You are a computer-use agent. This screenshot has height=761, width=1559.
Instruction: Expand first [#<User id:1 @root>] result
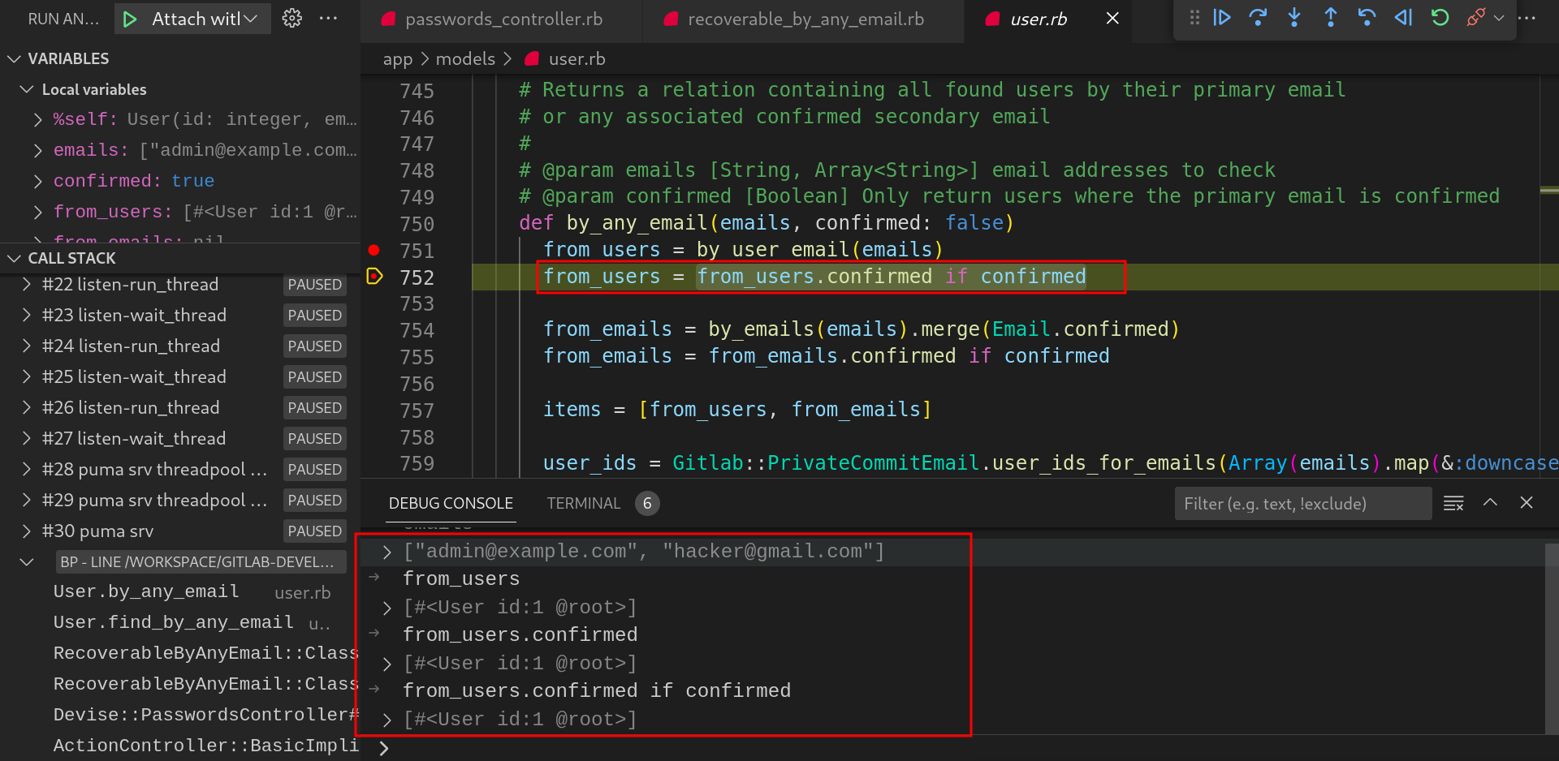pos(387,608)
